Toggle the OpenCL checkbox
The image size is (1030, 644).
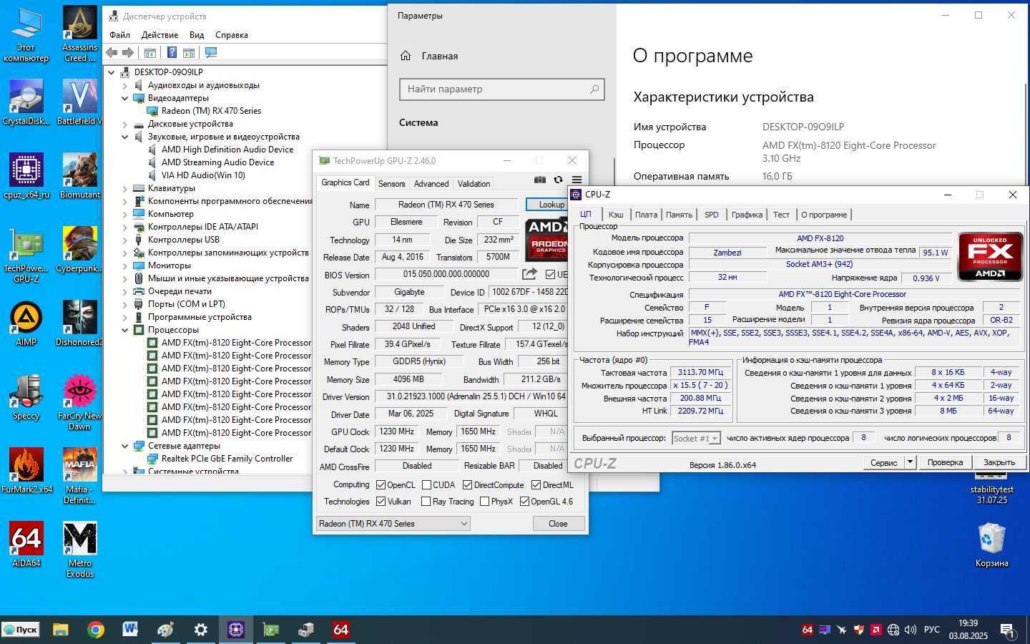pyautogui.click(x=381, y=484)
